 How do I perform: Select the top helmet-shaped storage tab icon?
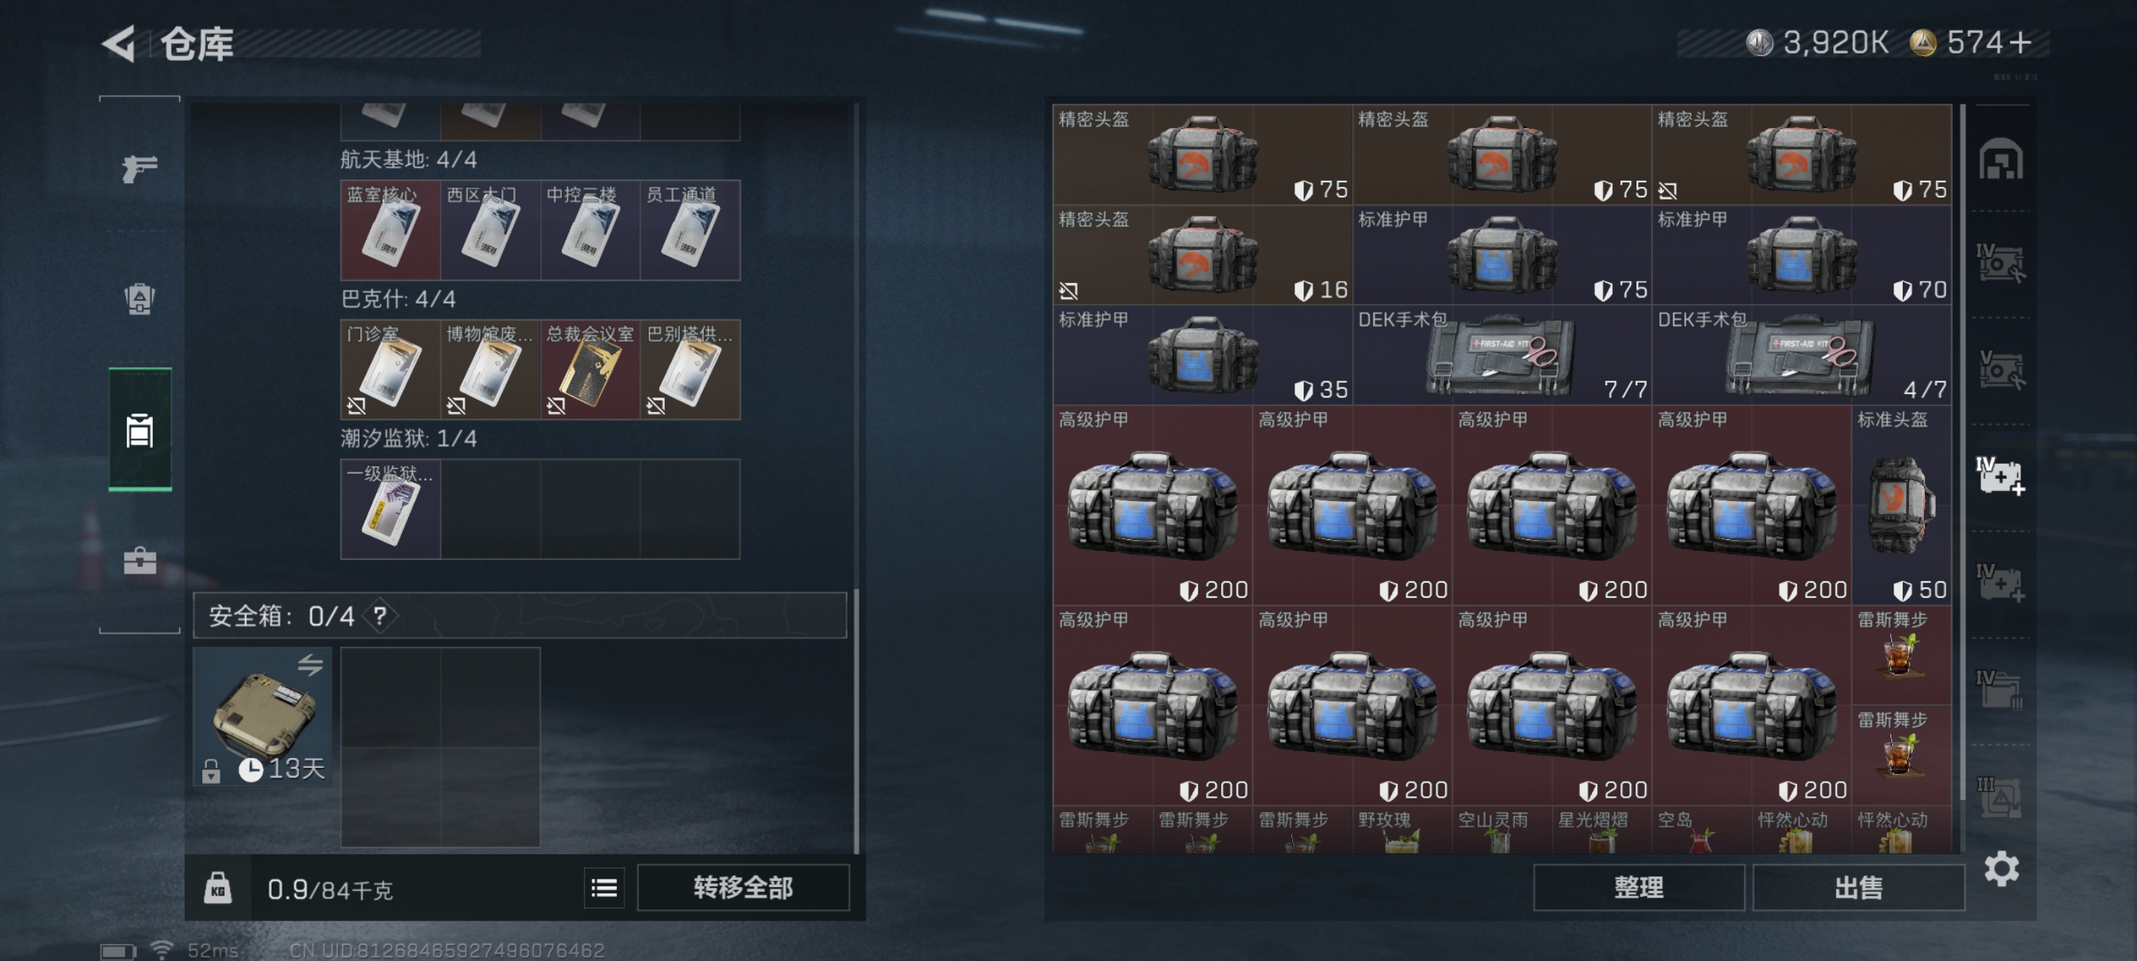pyautogui.click(x=2001, y=159)
